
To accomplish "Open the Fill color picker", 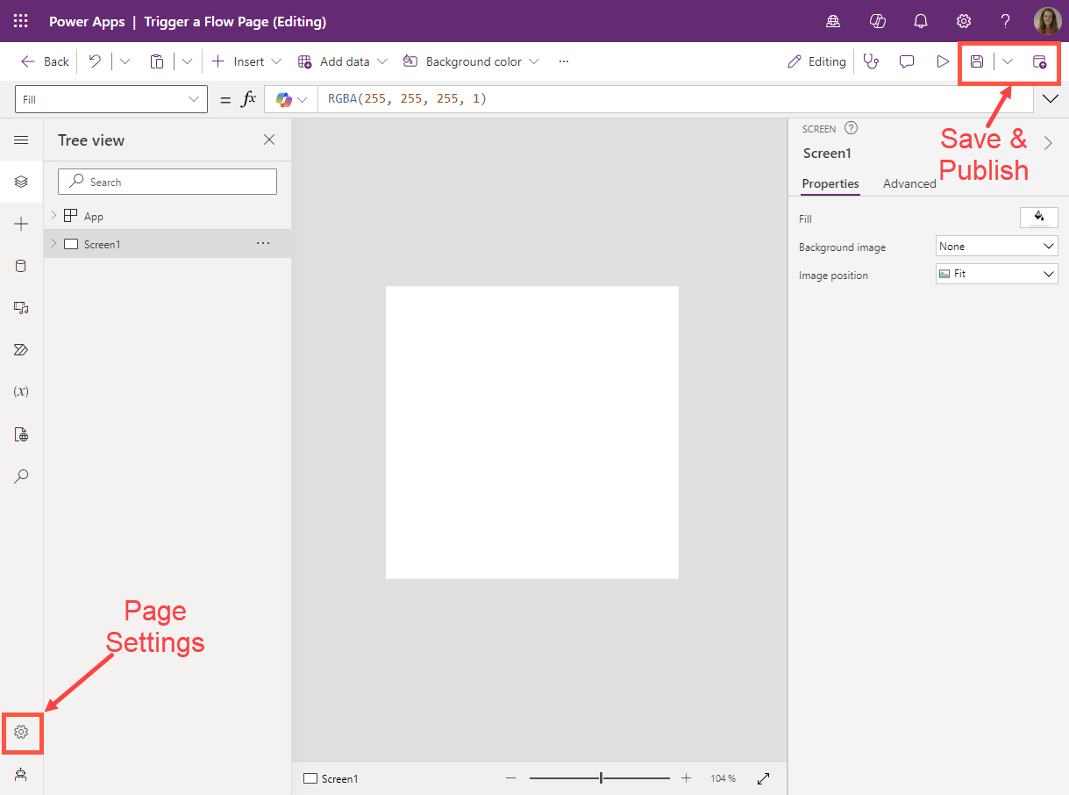I will coord(1038,217).
